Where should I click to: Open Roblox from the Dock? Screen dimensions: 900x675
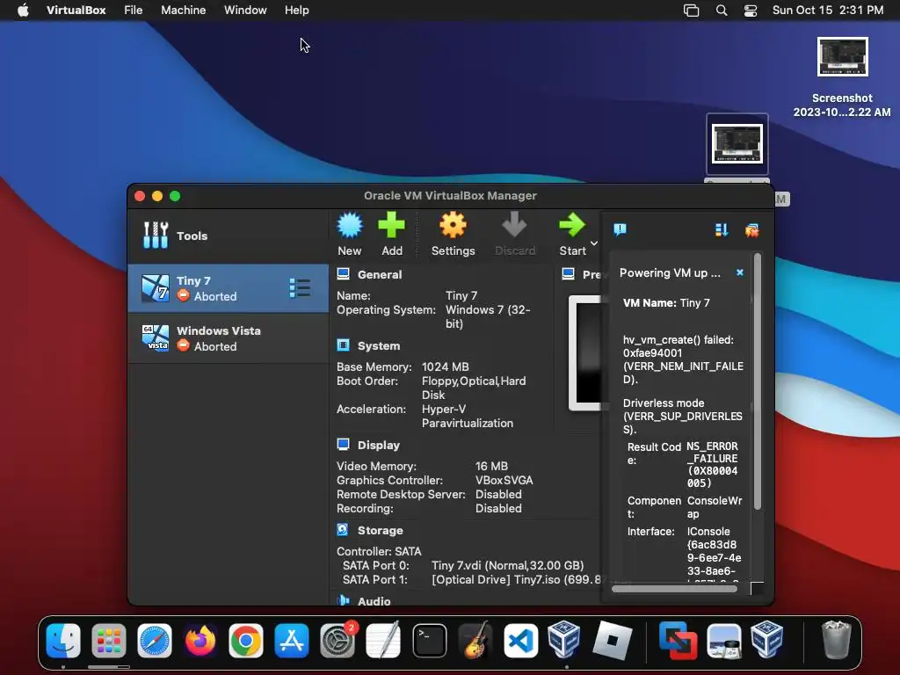click(612, 641)
